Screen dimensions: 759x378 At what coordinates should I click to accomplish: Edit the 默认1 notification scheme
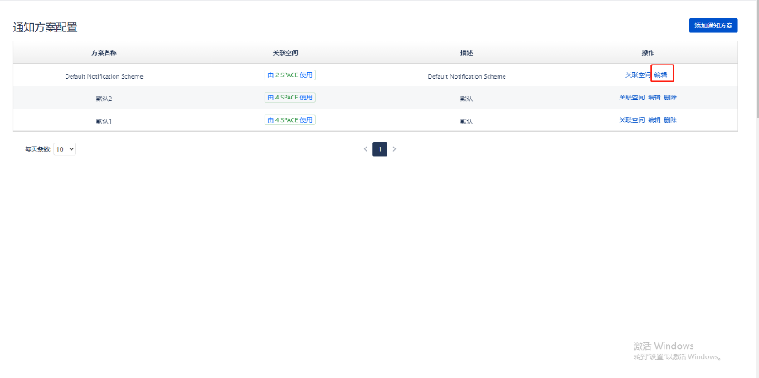(654, 120)
